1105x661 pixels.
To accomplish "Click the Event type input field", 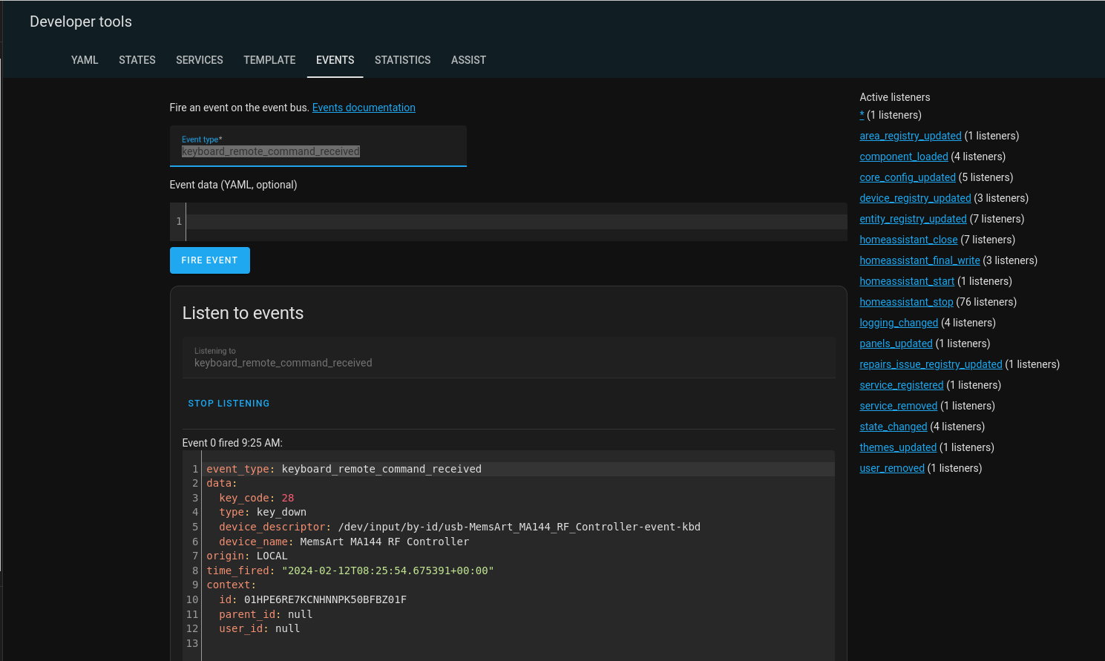I will click(x=318, y=151).
